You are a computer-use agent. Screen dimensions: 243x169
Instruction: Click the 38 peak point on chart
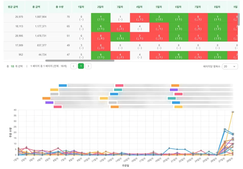point(233,112)
